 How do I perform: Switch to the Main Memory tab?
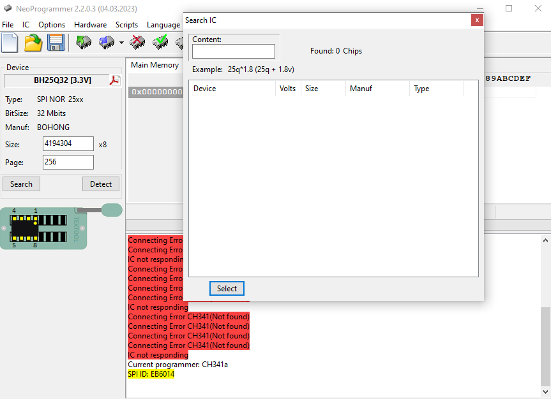pyautogui.click(x=155, y=65)
